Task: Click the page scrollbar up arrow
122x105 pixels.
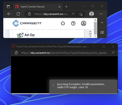Action: click(95, 20)
